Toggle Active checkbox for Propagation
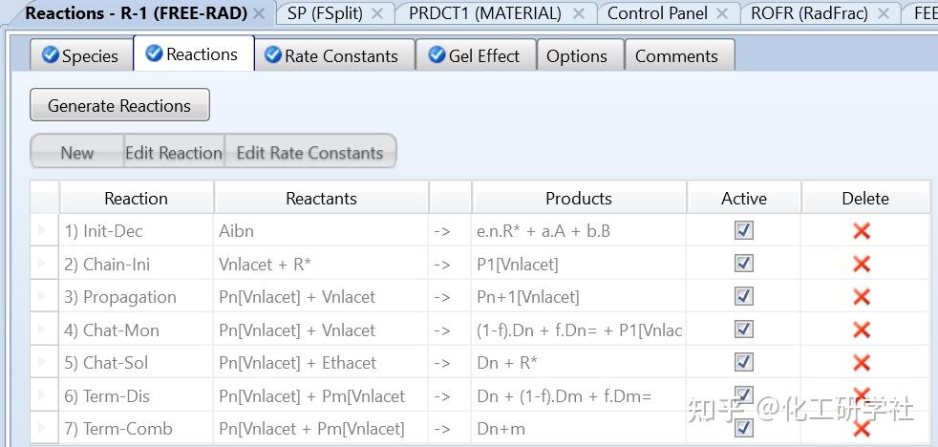The width and height of the screenshot is (938, 447). [x=744, y=297]
